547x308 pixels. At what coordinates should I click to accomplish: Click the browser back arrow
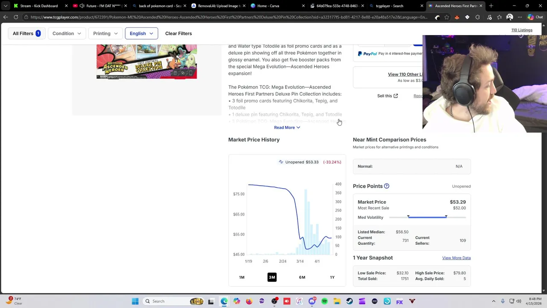click(6, 17)
